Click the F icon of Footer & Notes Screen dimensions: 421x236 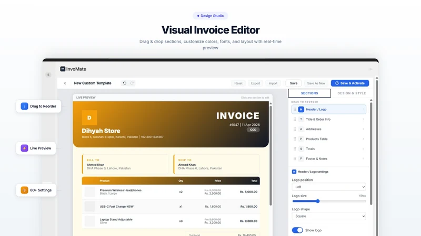(x=301, y=159)
